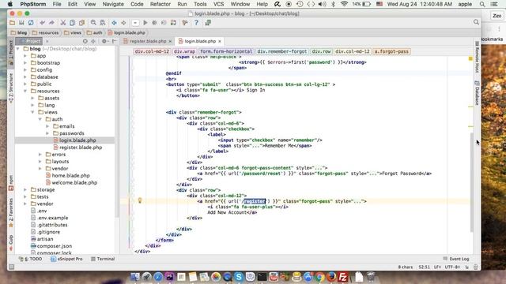Open Spotlight search in menu bar

[482, 4]
